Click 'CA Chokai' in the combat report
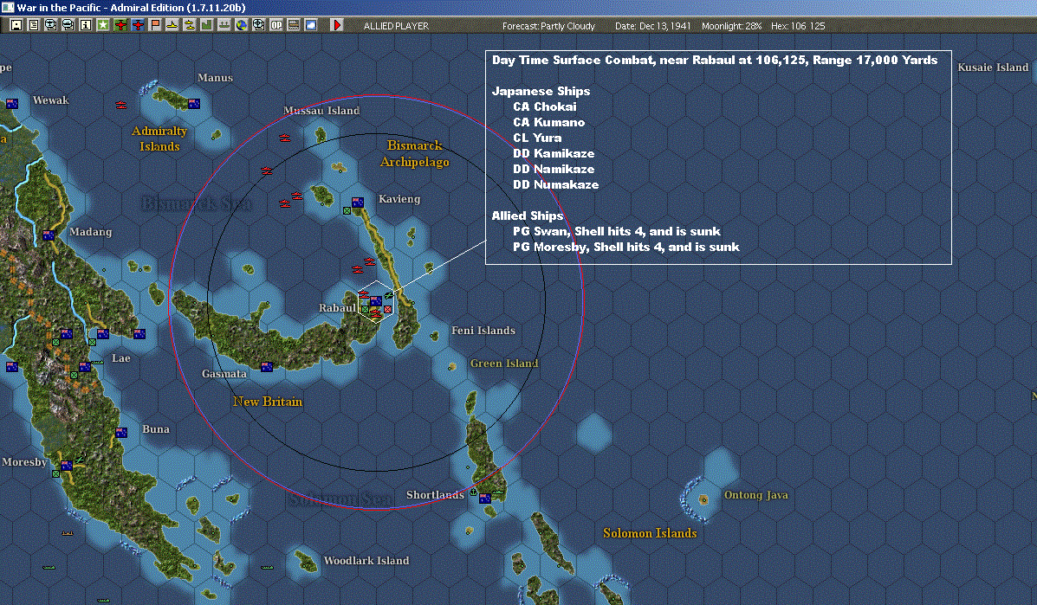 click(545, 106)
